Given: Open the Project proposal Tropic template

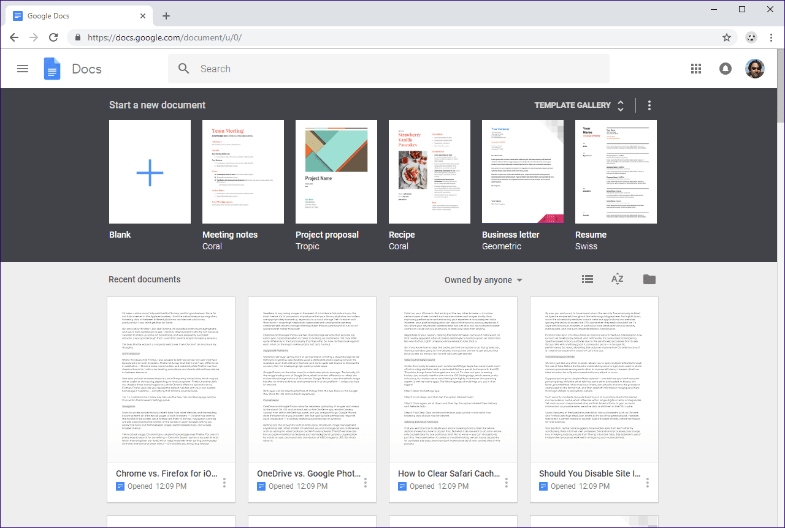Looking at the screenshot, I should pyautogui.click(x=336, y=172).
